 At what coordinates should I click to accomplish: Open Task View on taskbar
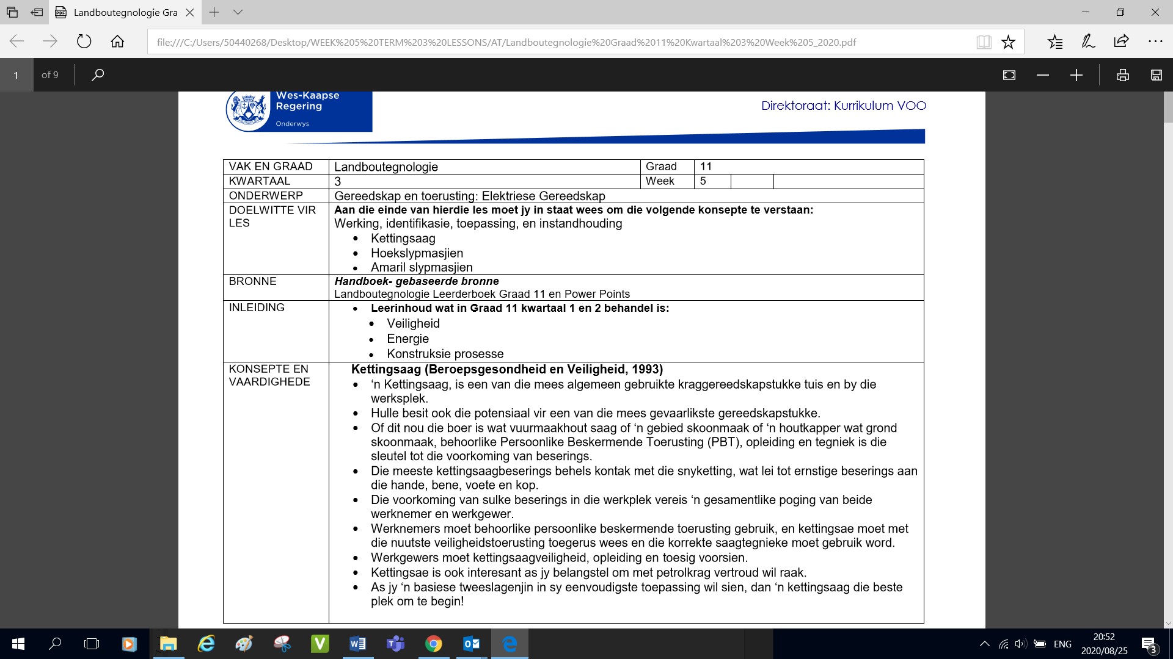pos(92,644)
